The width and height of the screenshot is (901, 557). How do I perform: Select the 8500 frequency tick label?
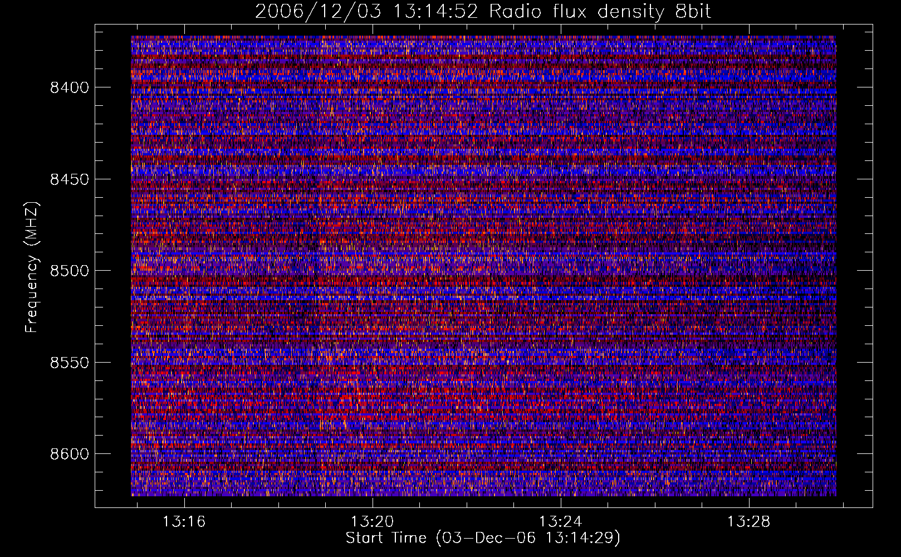coord(70,271)
